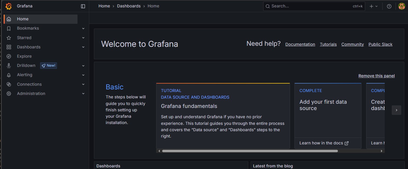The width and height of the screenshot is (408, 169).
Task: Click the Connections icon in sidebar
Action: coord(9,84)
